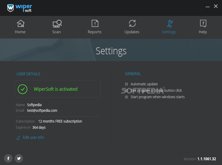Click the Edit user info link
The height and width of the screenshot is (165, 222).
point(33,137)
